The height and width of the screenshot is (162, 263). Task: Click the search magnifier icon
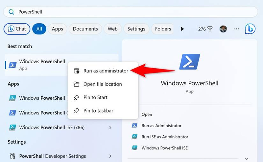click(x=11, y=12)
